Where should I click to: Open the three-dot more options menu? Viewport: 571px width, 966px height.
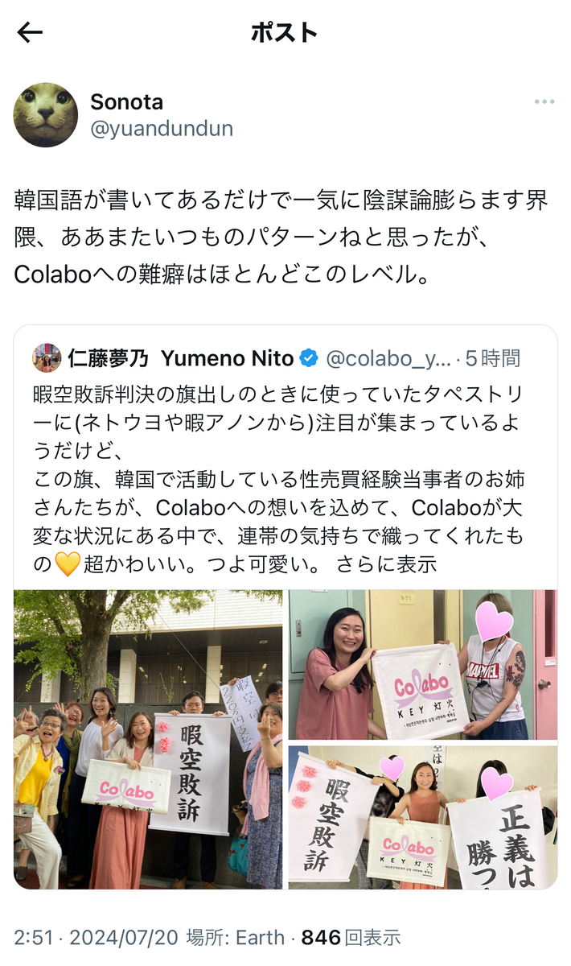(x=544, y=102)
